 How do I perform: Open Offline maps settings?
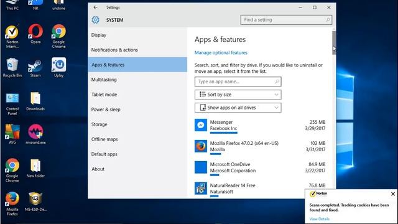[x=137, y=139]
